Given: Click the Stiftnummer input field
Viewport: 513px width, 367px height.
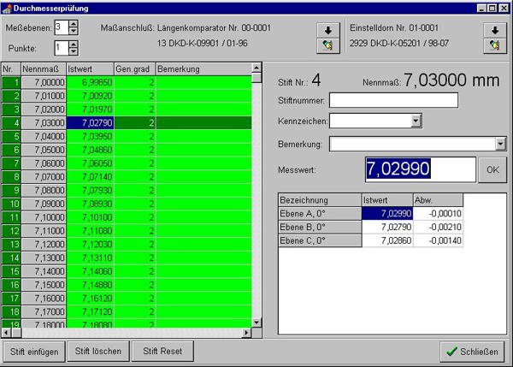Looking at the screenshot, I should pyautogui.click(x=393, y=100).
